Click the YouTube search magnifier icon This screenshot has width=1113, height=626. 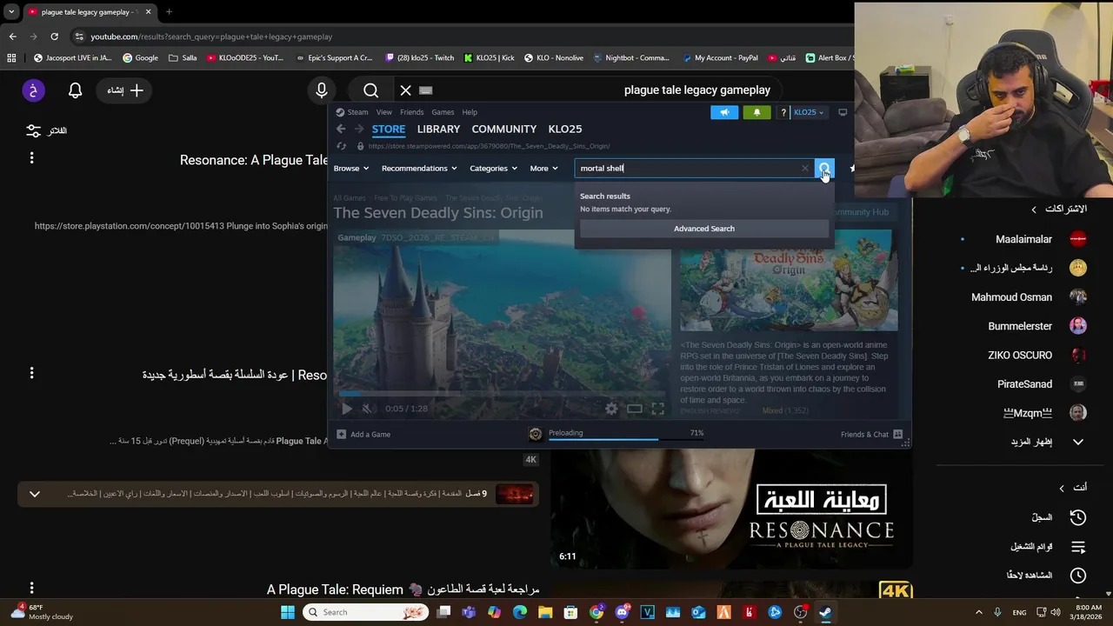371,90
